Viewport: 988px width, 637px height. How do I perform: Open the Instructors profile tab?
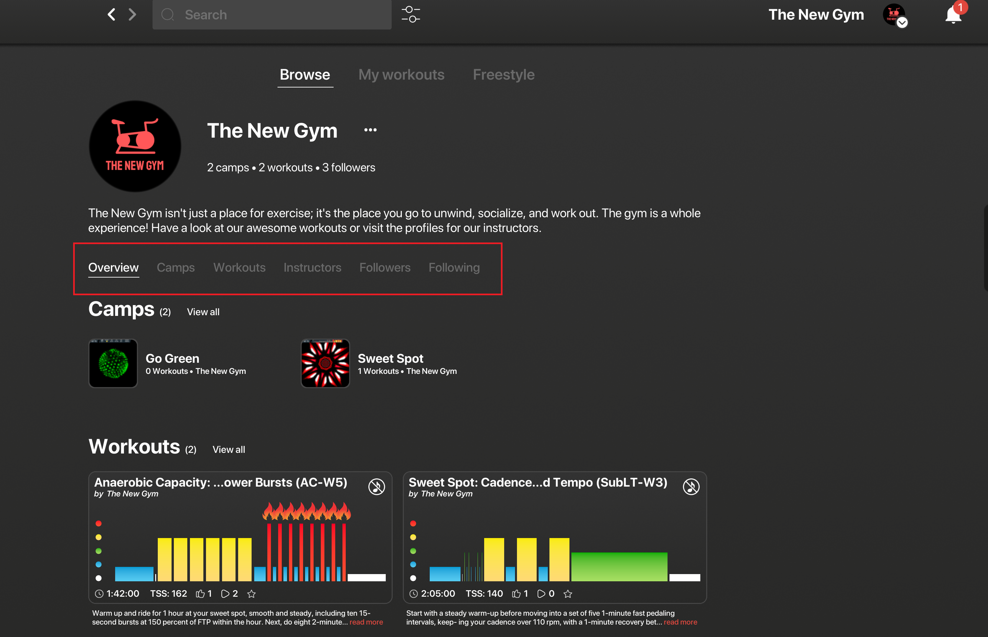[x=312, y=268]
